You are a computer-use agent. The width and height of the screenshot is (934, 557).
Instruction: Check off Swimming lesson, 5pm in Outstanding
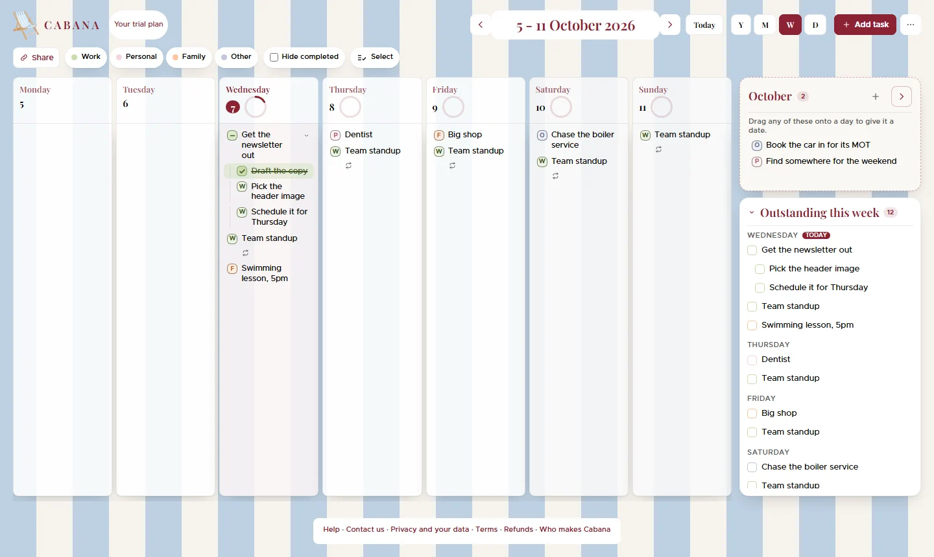click(752, 325)
